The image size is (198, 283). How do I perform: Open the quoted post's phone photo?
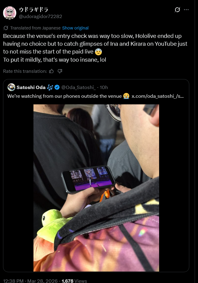pos(96,188)
